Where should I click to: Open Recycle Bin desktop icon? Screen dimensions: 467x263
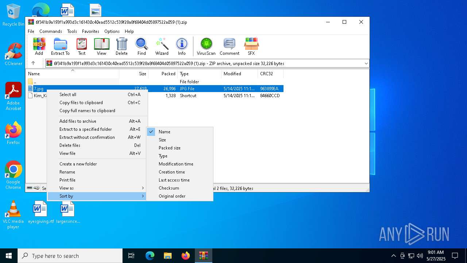coord(13,15)
